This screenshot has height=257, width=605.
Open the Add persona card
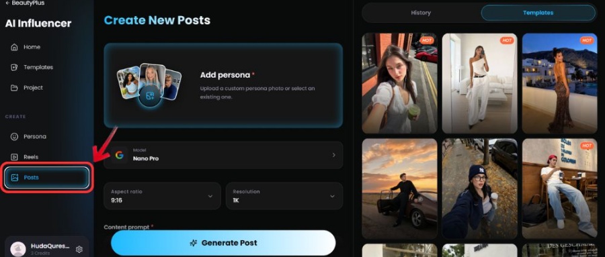coord(223,85)
